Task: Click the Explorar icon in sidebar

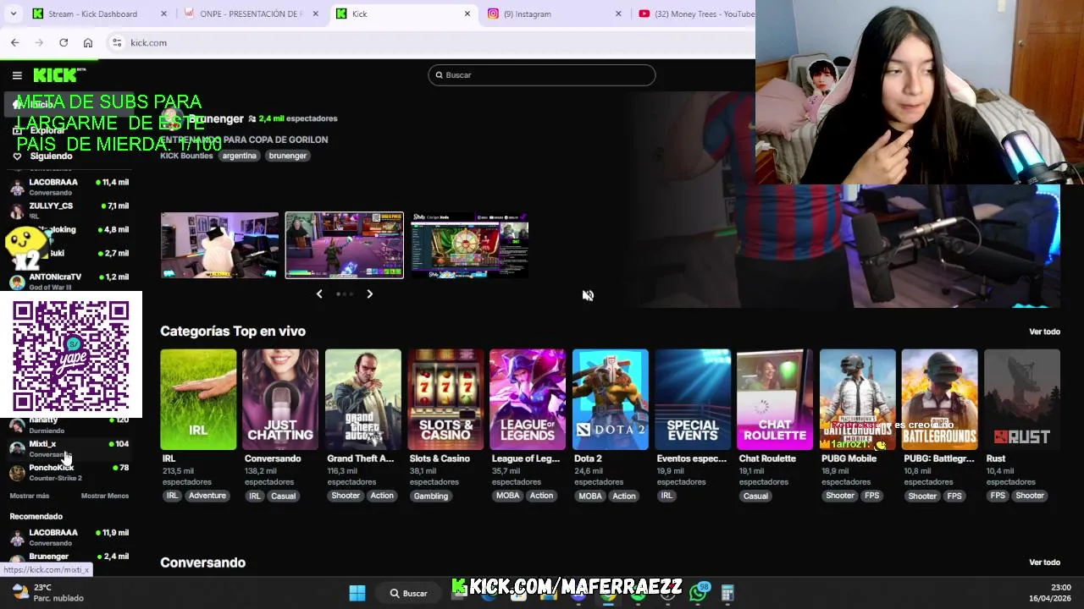Action: (x=17, y=130)
